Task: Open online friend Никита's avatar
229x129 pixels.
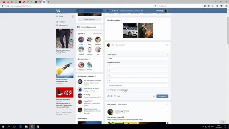Action: click(x=89, y=65)
